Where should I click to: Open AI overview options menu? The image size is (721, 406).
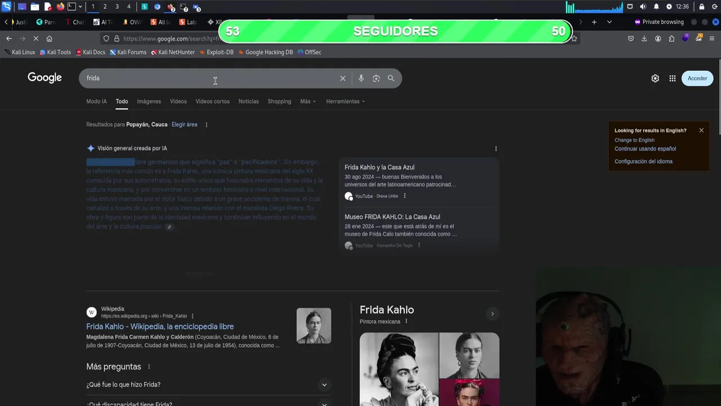pos(496,149)
